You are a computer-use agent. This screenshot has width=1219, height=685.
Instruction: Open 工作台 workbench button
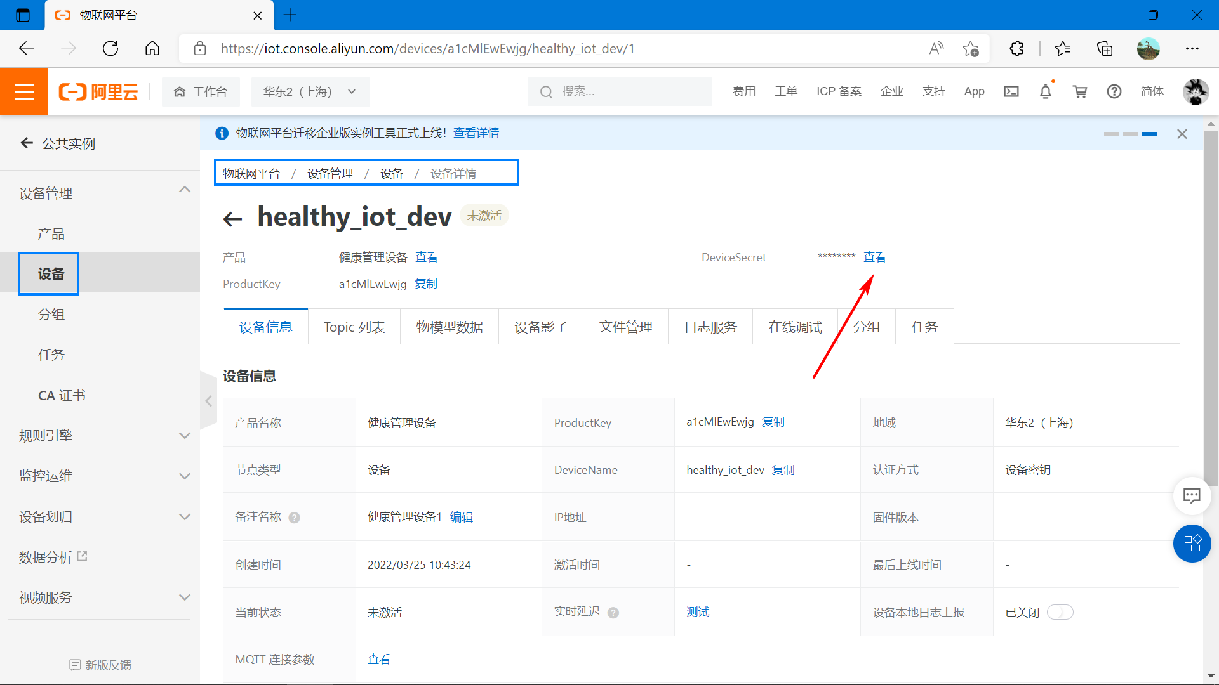pos(201,92)
